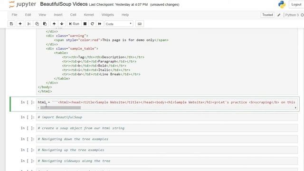Run the selected cell
Screen dimensions: 304x171
(x=74, y=24)
